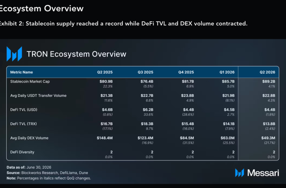Click the "$13.8B" TVL in TRX value
The image size is (286, 188).
pos(269,124)
